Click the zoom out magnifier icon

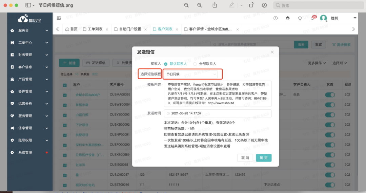pos(186,5)
